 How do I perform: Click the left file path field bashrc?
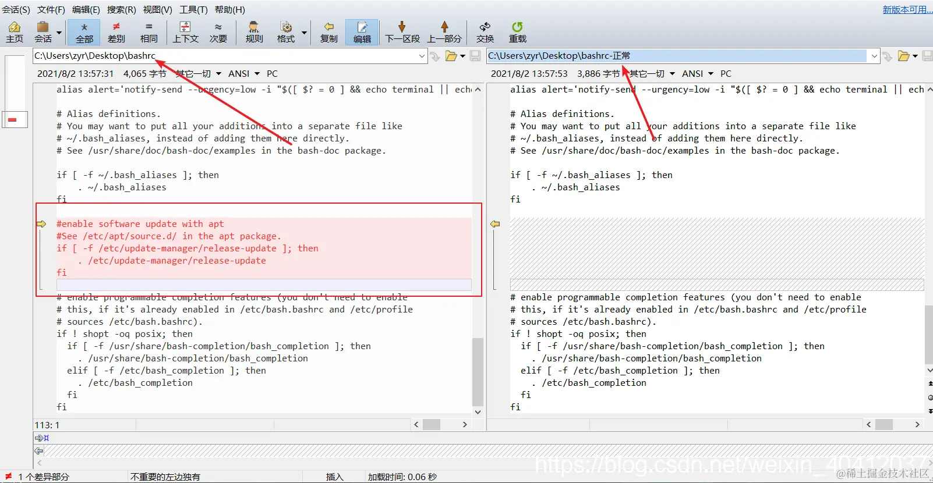[x=224, y=56]
